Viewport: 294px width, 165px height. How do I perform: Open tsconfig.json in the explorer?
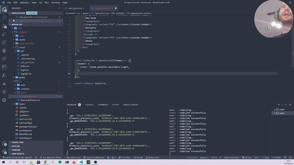[25, 138]
